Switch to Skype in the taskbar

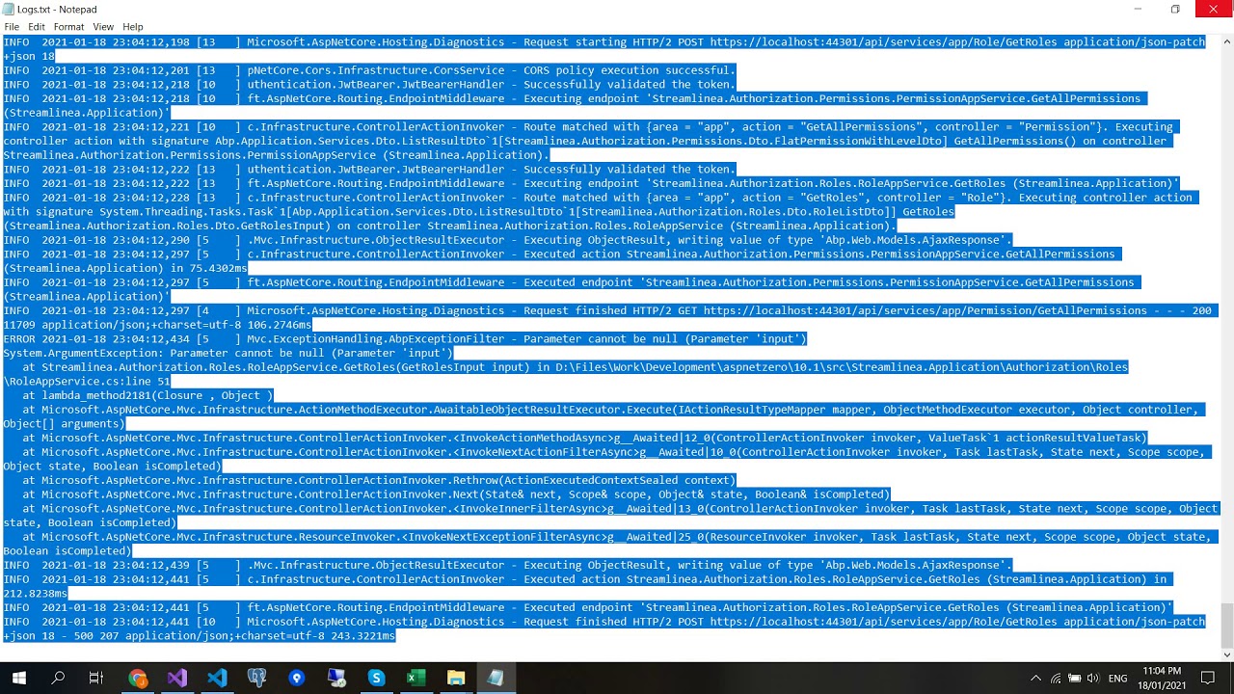click(376, 678)
